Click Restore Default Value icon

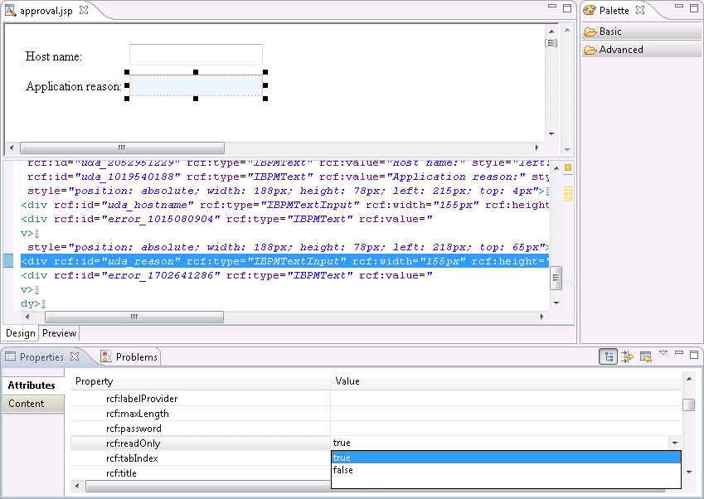(x=645, y=356)
